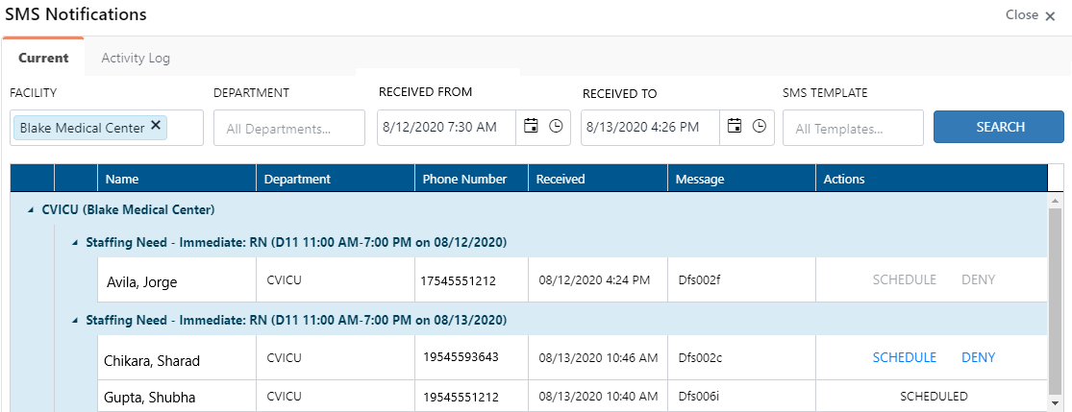Remove the Blake Medical Center facility tag
This screenshot has height=412, width=1072.
pyautogui.click(x=156, y=126)
